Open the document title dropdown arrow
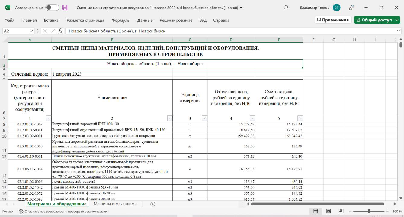 [x=241, y=8]
